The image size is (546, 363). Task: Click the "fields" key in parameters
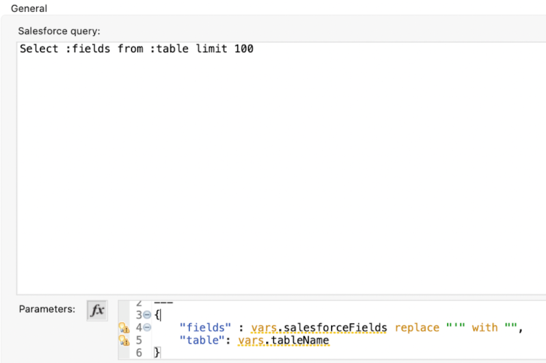tap(205, 328)
